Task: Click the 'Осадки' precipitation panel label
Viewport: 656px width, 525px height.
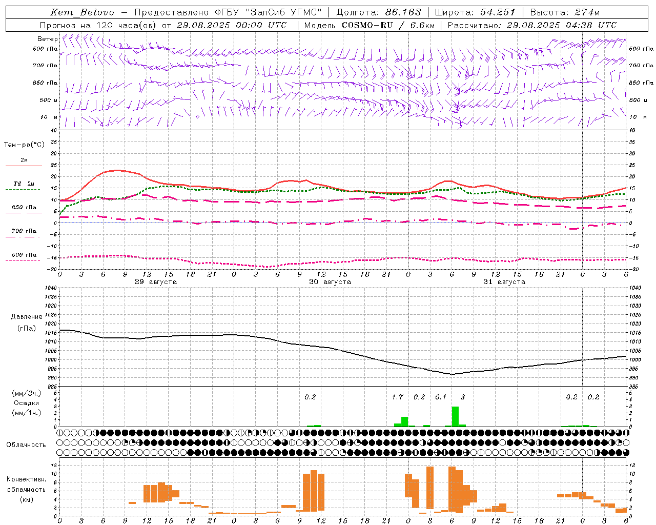Action: (26, 403)
